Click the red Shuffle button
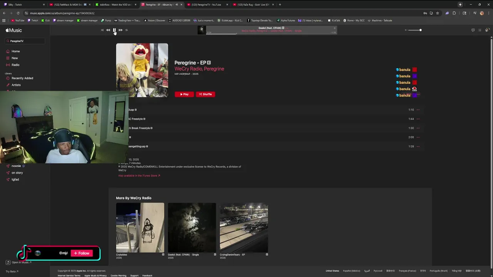Screen dimensions: 493x277 pos(205,94)
